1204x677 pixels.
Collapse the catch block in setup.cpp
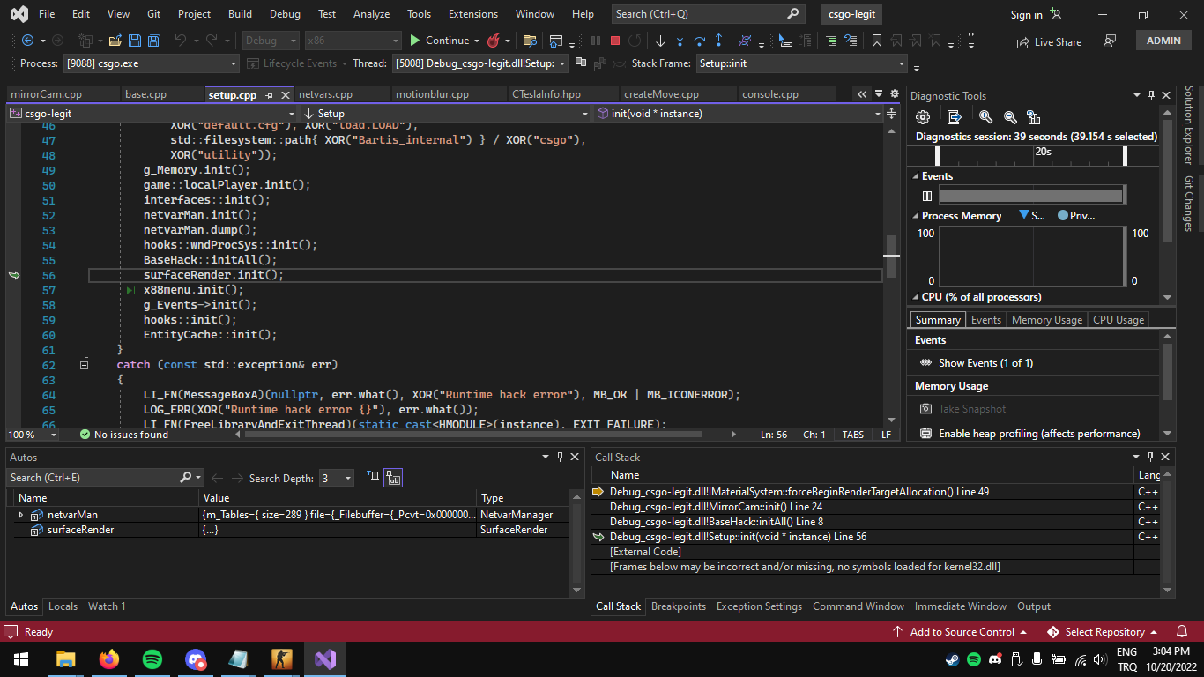coord(84,364)
